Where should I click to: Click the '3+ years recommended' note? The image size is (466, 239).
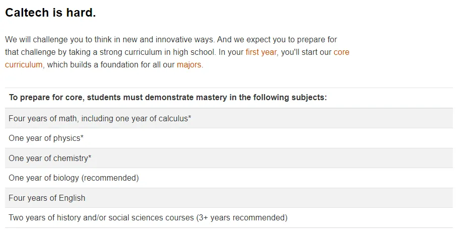242,218
